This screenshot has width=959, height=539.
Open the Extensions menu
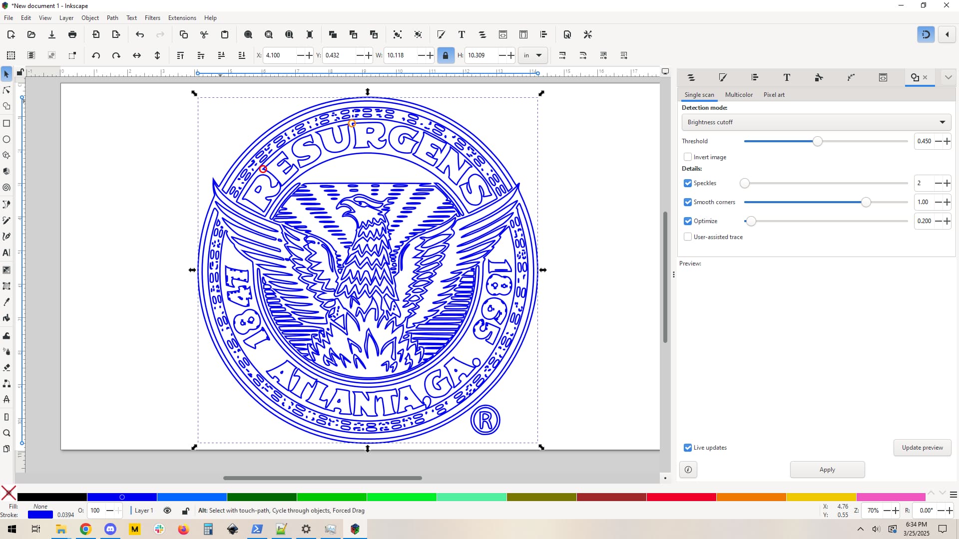[182, 17]
